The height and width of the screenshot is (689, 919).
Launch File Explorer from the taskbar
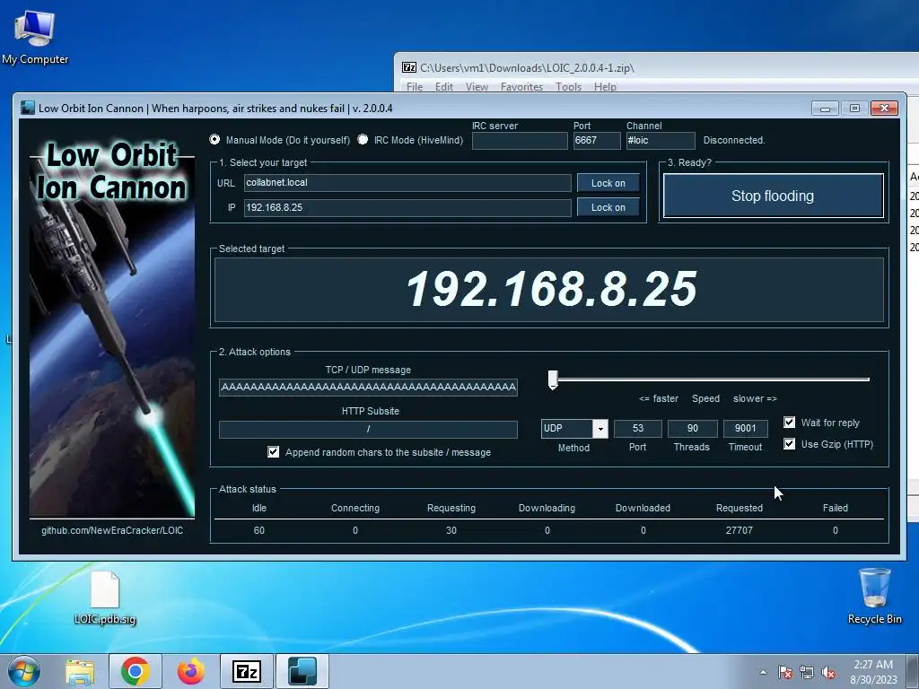point(80,671)
